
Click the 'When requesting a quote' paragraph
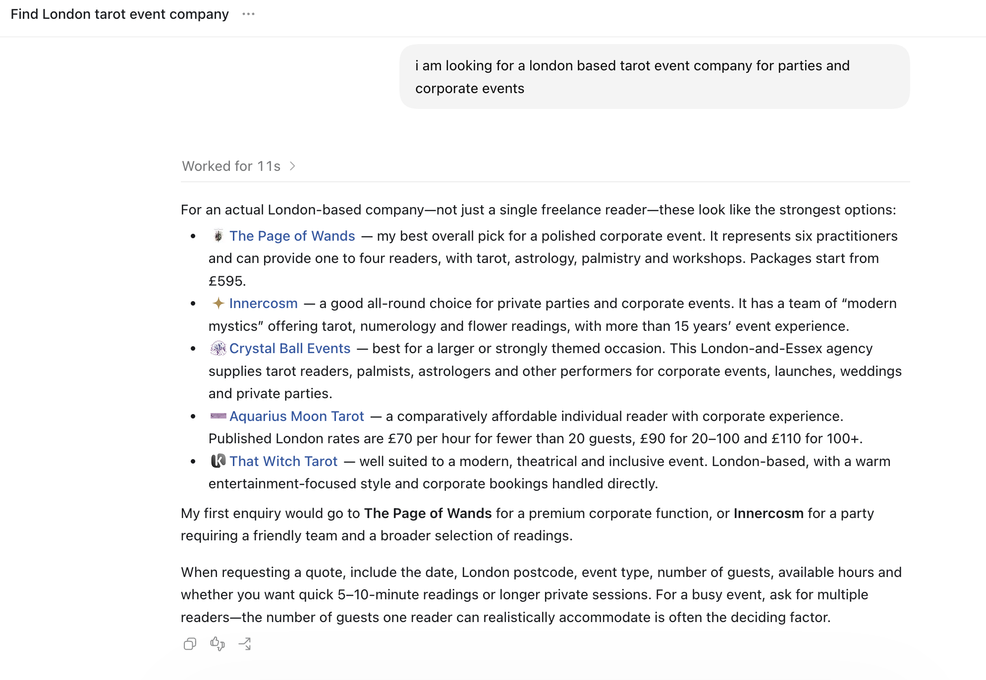click(541, 594)
